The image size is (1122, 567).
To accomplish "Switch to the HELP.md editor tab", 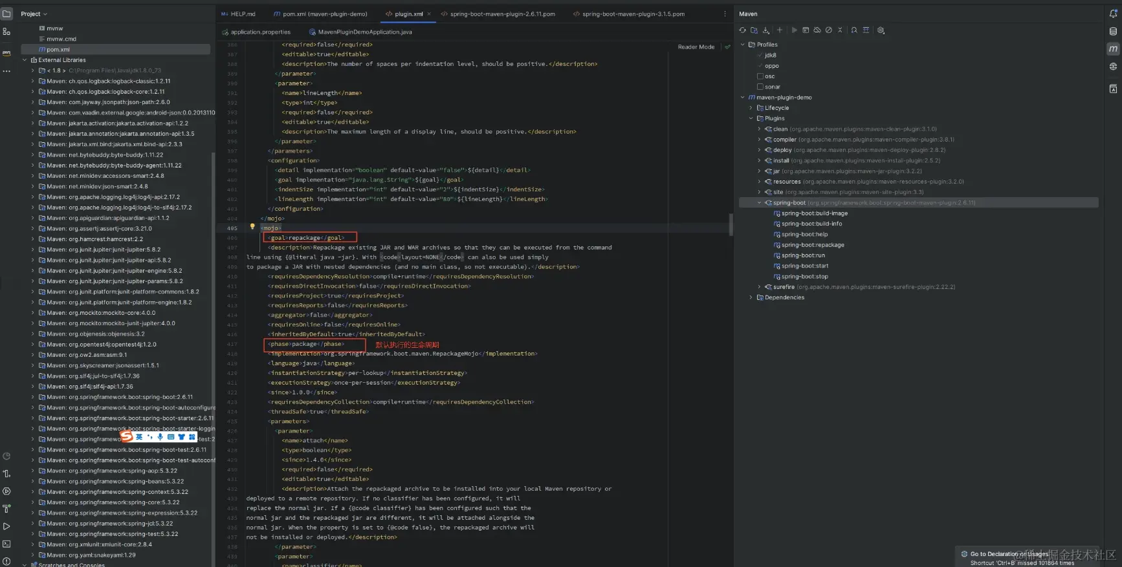I will (x=238, y=14).
